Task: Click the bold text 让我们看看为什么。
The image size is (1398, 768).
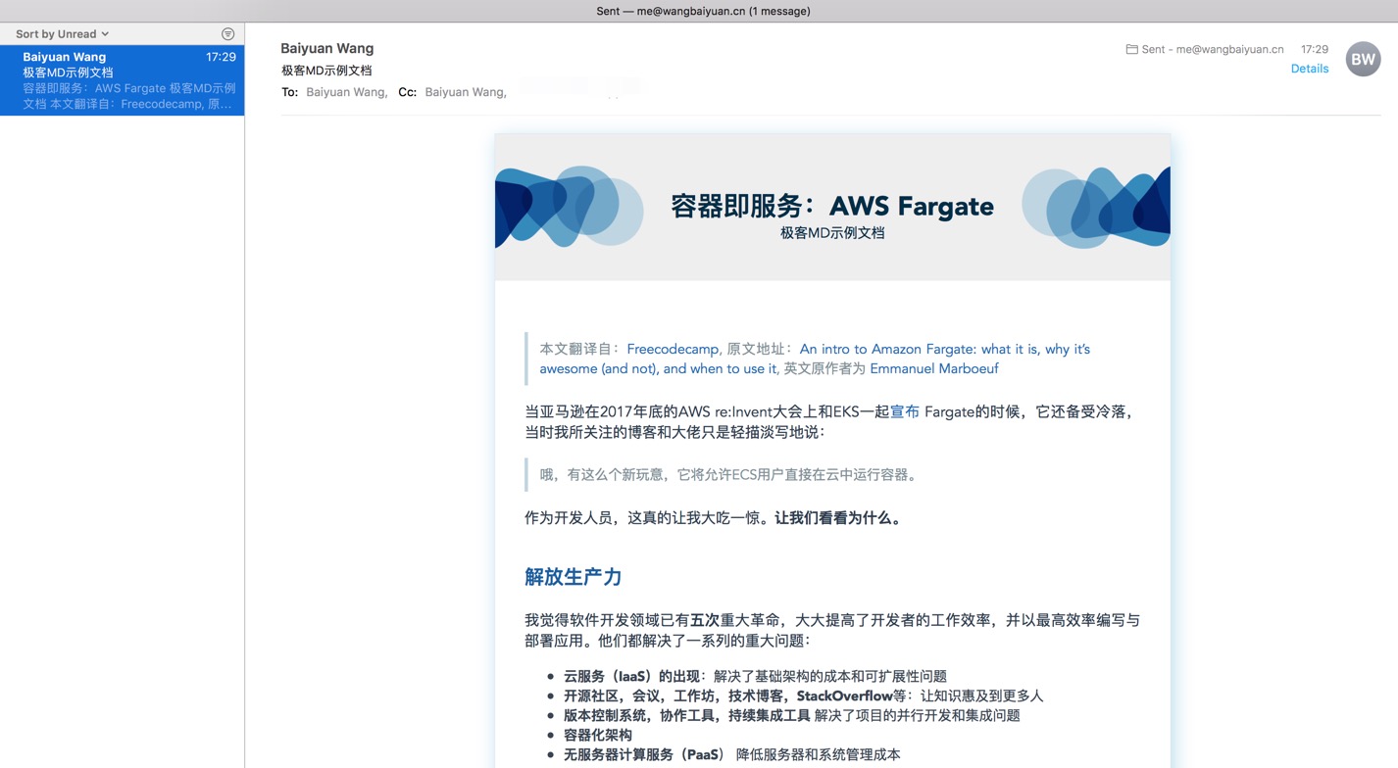Action: point(840,518)
